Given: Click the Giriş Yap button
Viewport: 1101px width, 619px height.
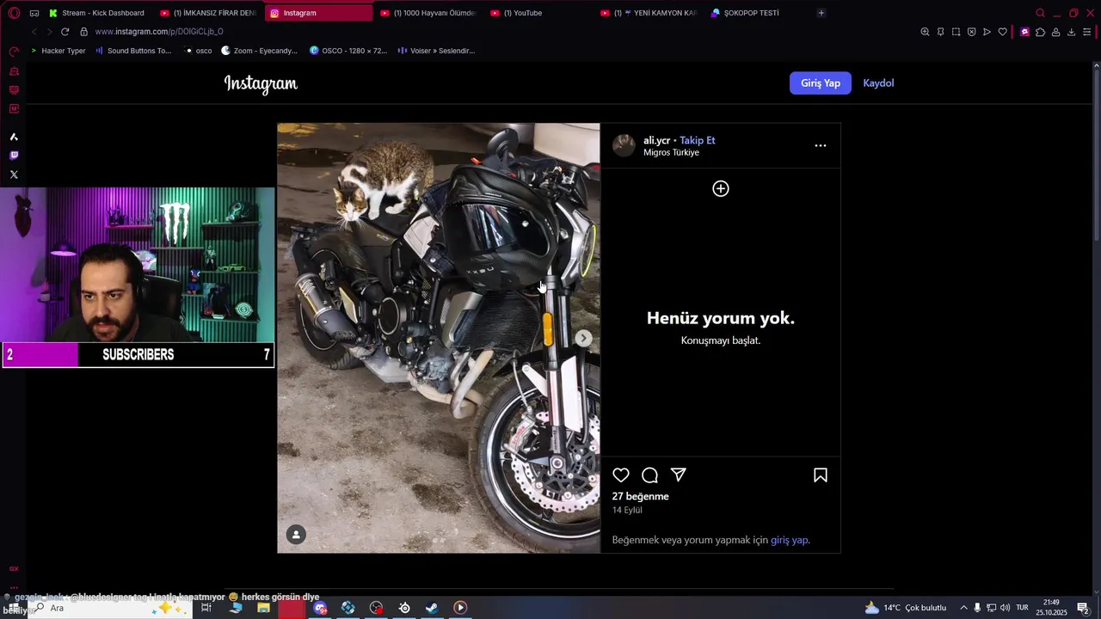Looking at the screenshot, I should point(821,83).
